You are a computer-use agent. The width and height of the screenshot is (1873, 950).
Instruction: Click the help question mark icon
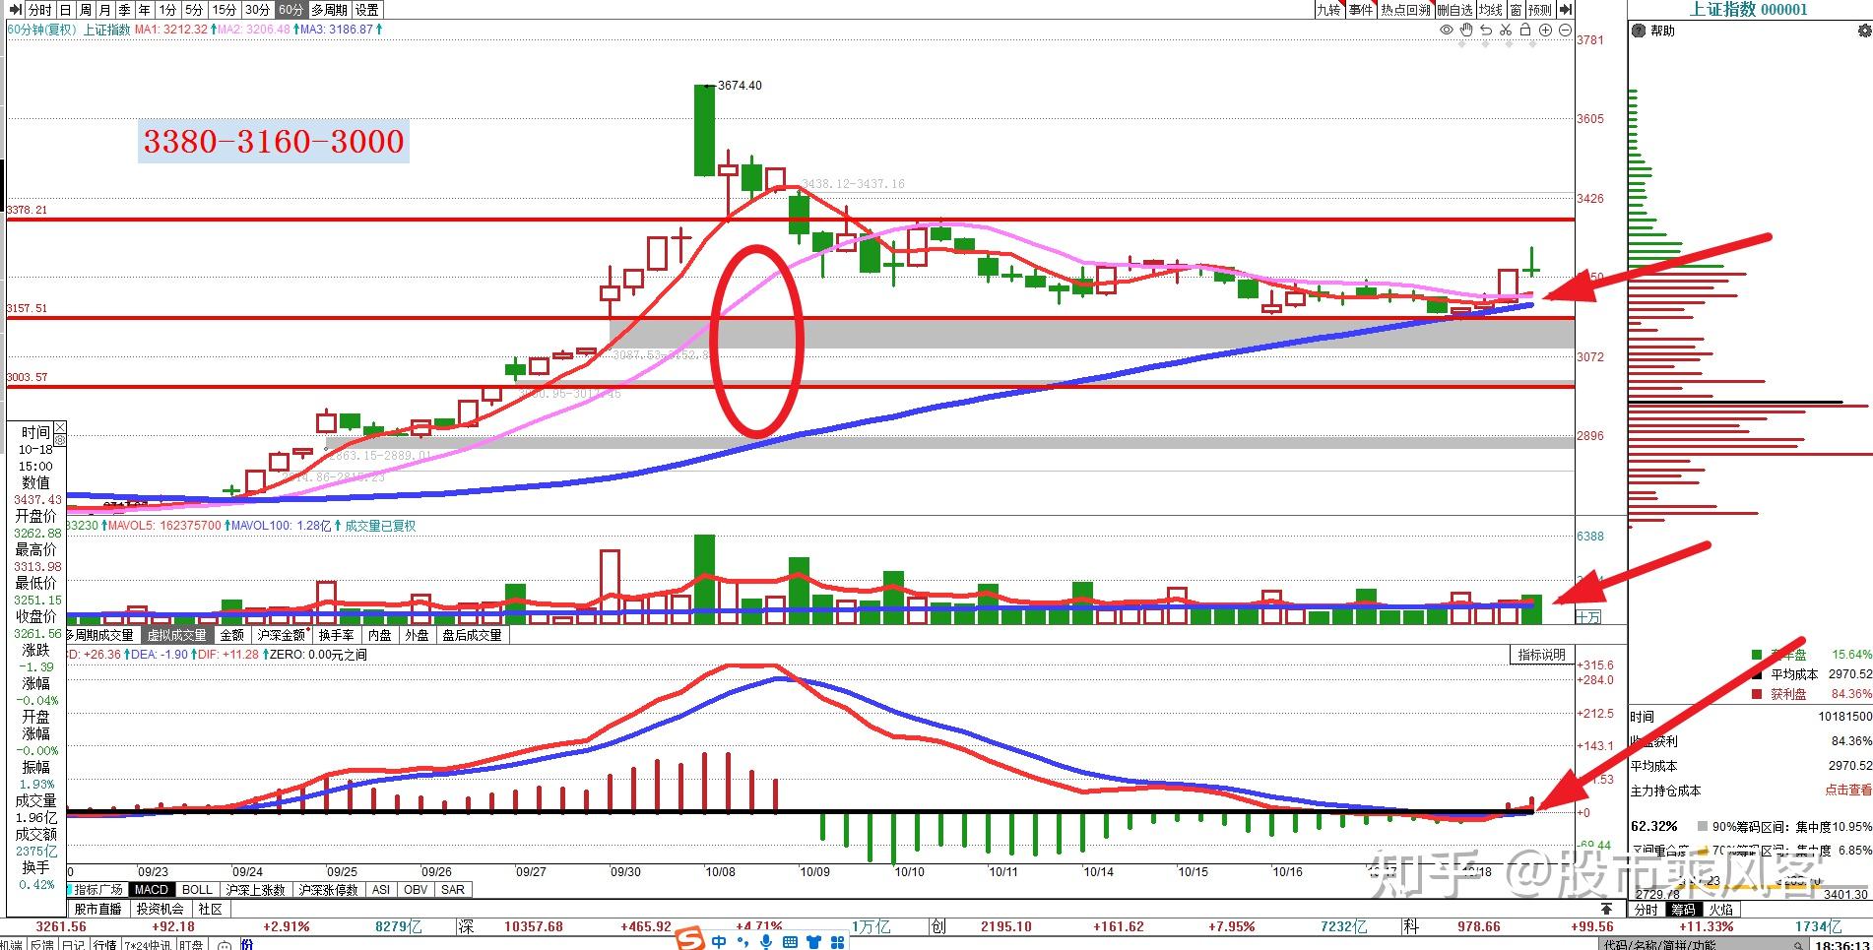pos(1640,31)
